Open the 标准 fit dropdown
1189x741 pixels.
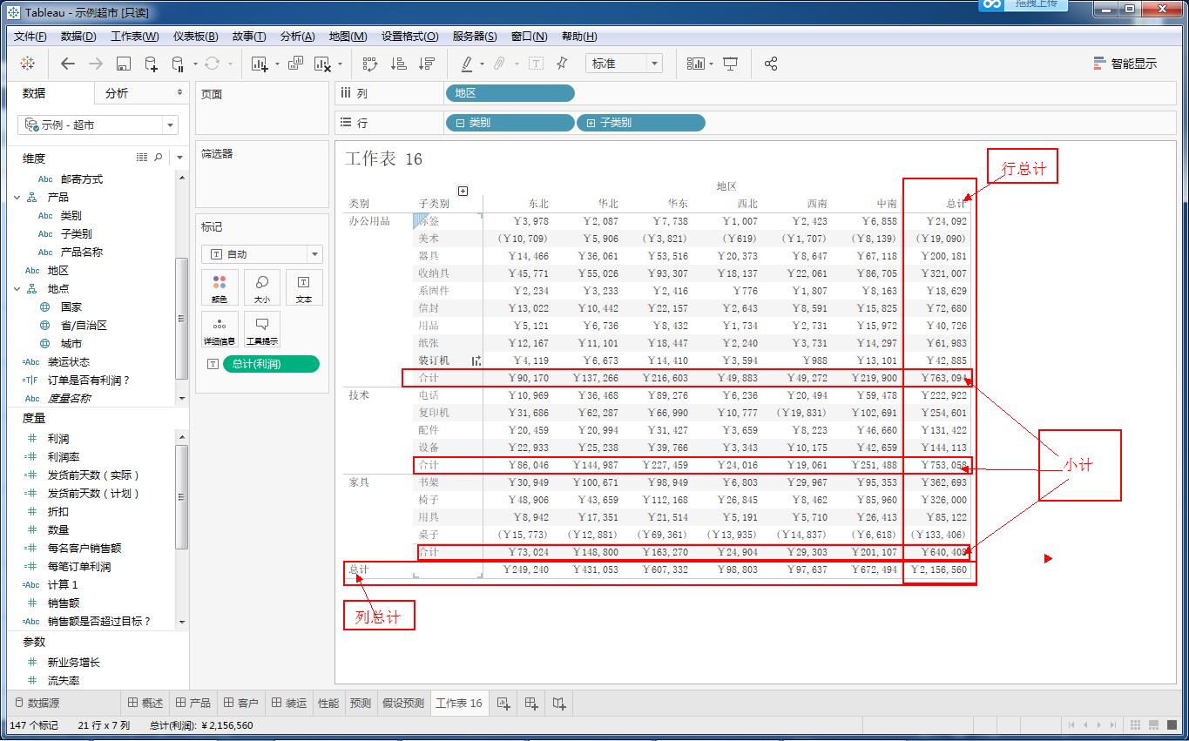[x=624, y=64]
